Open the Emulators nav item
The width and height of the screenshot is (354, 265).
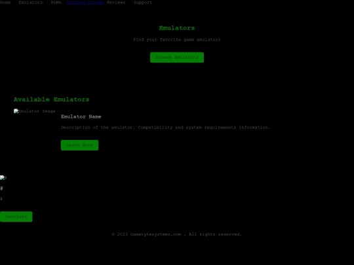[30, 3]
